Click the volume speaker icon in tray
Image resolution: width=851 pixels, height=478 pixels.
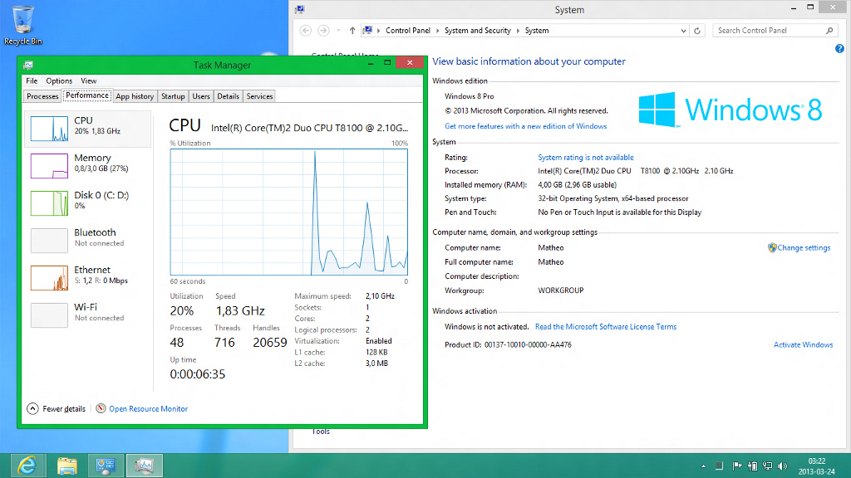pos(781,466)
